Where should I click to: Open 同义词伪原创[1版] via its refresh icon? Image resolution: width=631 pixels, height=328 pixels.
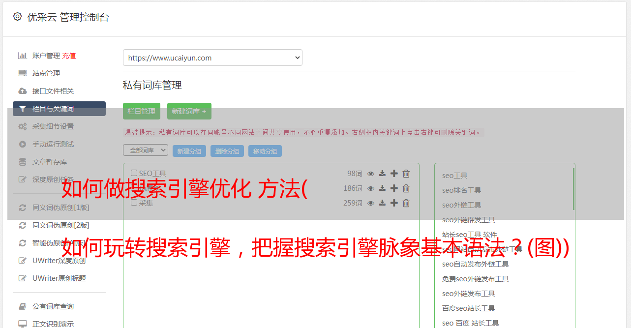coord(23,208)
